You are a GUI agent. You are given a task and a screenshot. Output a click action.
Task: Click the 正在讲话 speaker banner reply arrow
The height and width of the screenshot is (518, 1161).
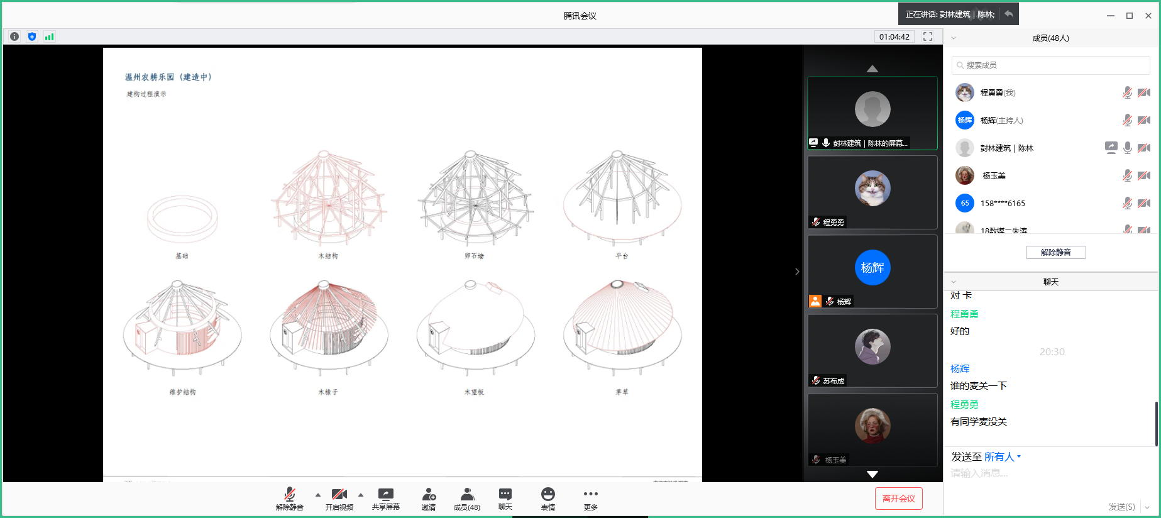(1009, 14)
